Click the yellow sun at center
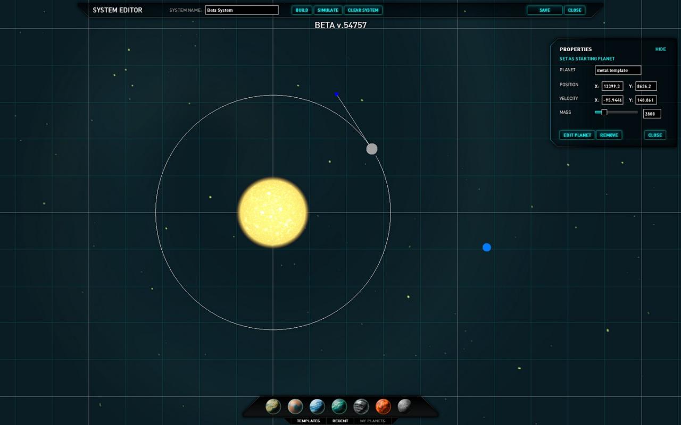Viewport: 681px width, 425px height. [273, 212]
